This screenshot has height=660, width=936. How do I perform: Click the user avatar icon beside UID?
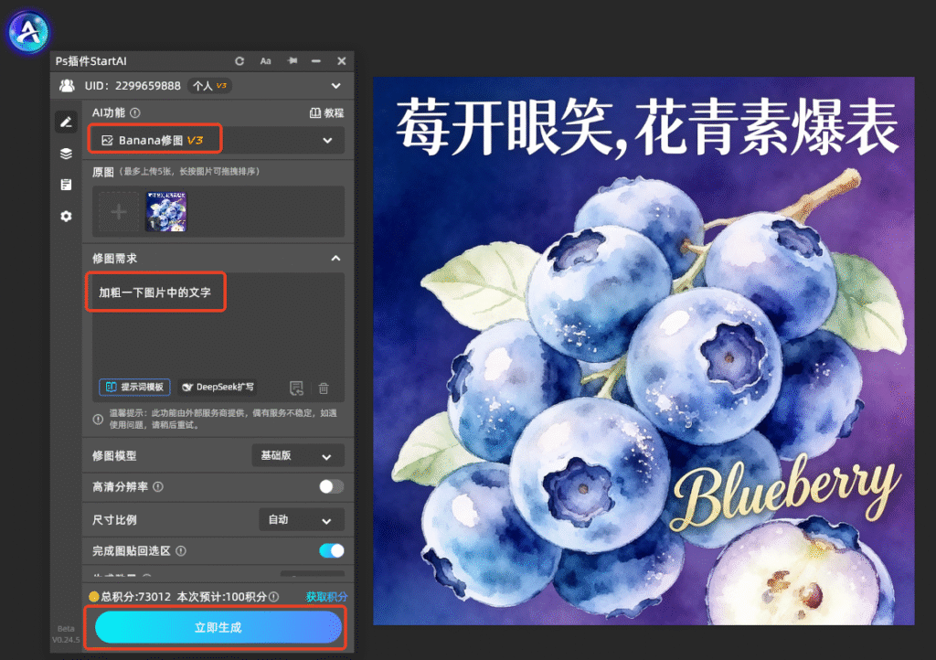[x=67, y=85]
